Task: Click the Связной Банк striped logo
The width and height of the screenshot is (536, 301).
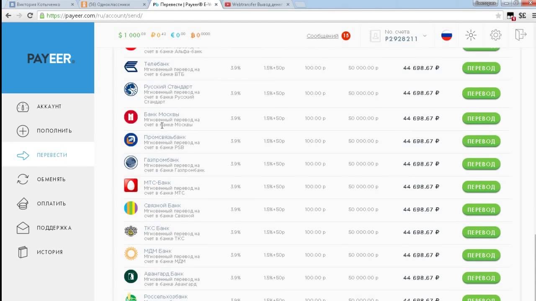Action: [x=131, y=208]
